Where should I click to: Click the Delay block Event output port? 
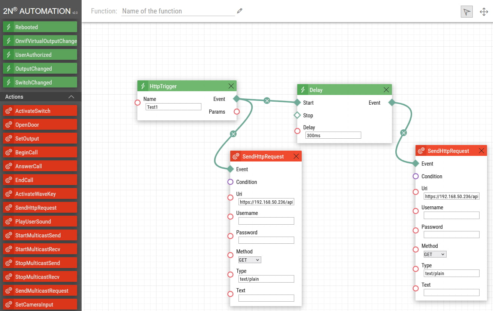(x=392, y=102)
